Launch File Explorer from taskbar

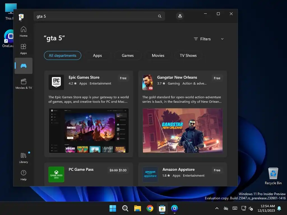pos(137,208)
